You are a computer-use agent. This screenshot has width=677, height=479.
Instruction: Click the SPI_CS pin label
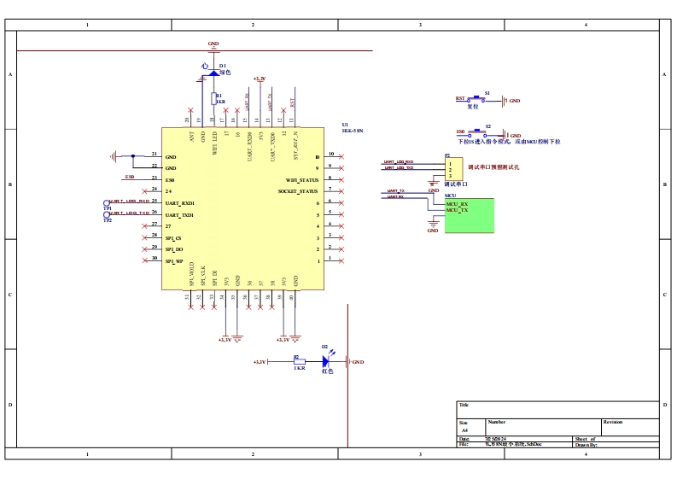[x=173, y=238]
